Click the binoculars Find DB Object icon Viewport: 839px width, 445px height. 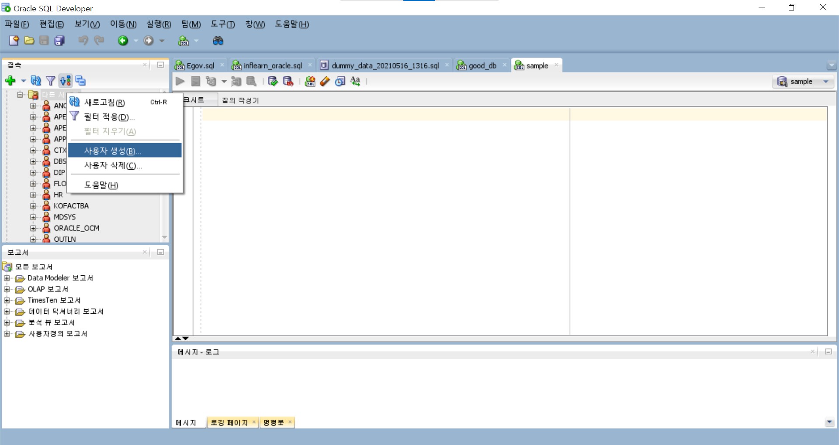[x=218, y=41]
